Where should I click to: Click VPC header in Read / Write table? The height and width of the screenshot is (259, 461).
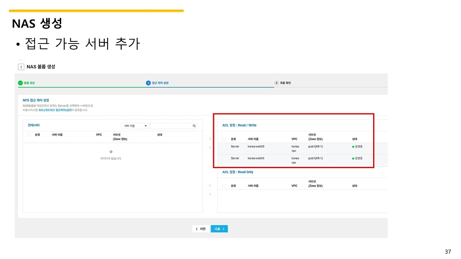(x=295, y=139)
